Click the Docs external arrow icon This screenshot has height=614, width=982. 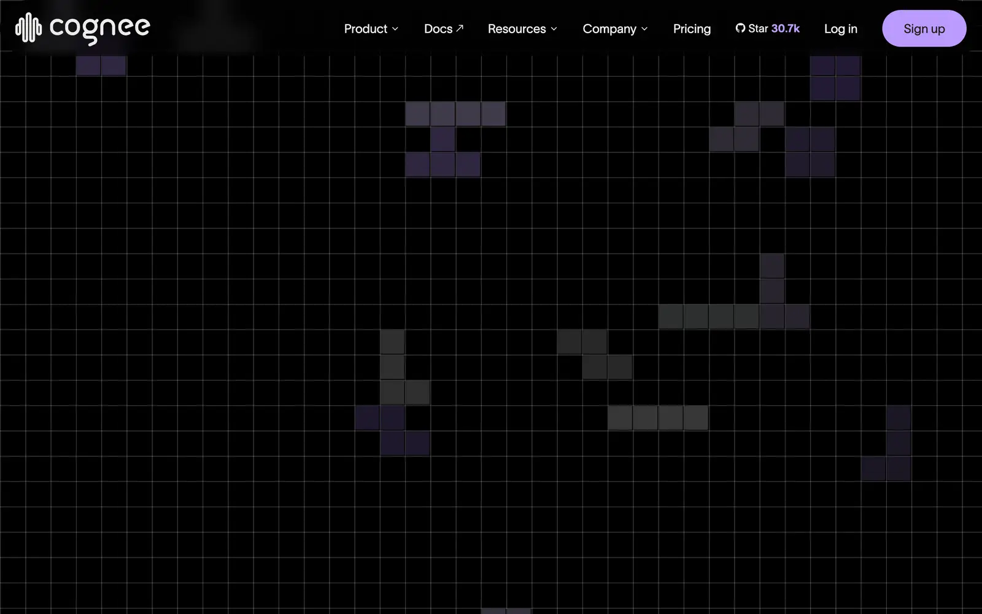tap(460, 28)
